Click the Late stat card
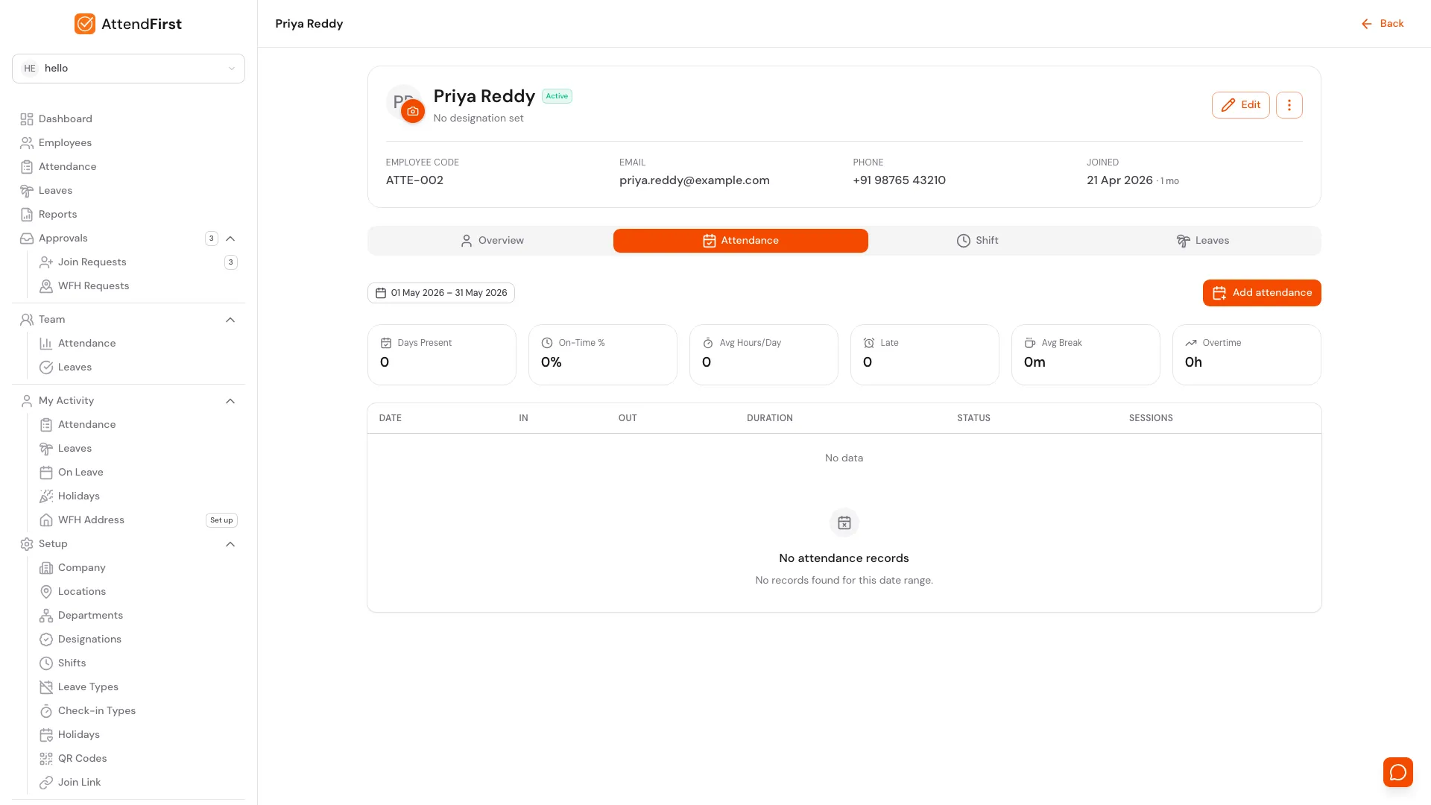The image size is (1431, 805). click(x=925, y=355)
